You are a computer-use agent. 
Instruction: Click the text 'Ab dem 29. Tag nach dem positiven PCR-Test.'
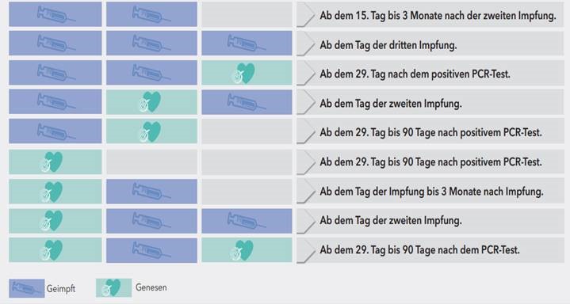point(415,74)
